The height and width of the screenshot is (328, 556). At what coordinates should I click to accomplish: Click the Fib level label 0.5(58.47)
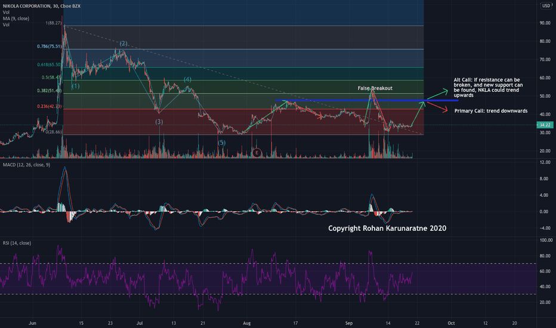click(x=51, y=78)
